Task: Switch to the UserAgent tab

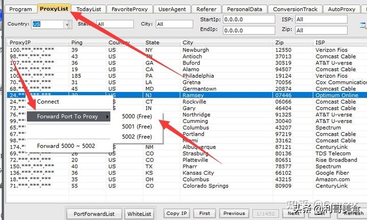Action: click(172, 9)
